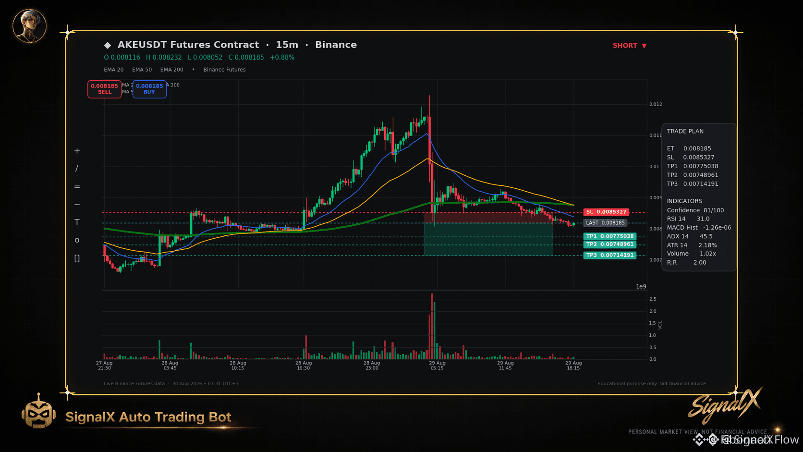The image size is (803, 452).
Task: Select the brackets rectangle tool
Action: point(77,258)
